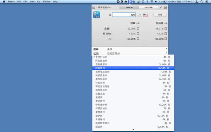Image resolution: width=211 pixels, height=132 pixels.
Task: Tick the checkbox beside 123.00 $ under 包括税
Action: coord(166,39)
